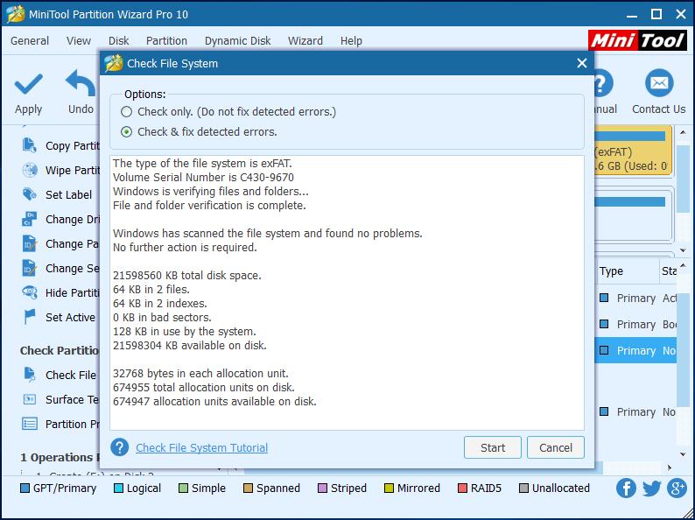This screenshot has height=520, width=695.
Task: Click the Wipe Partition icon
Action: click(30, 170)
